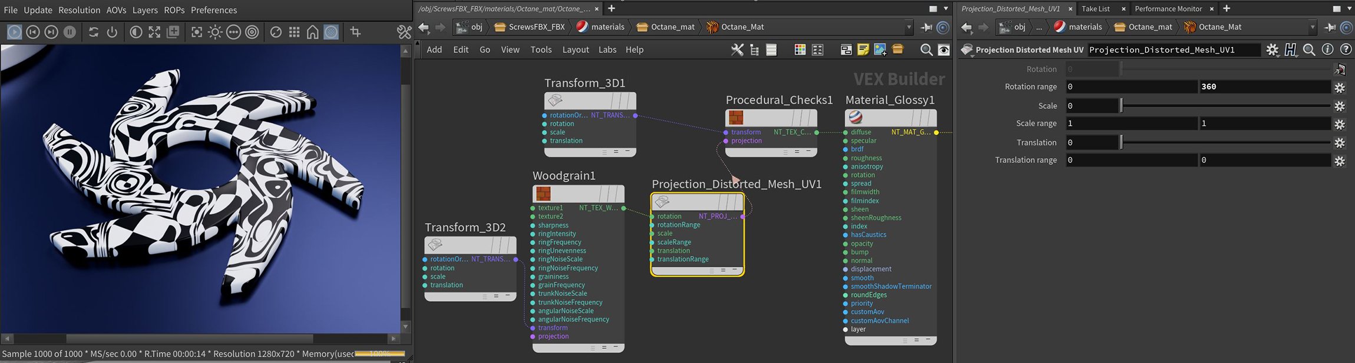Screen dimensions: 1355x363
Task: Click the node name input field
Action: click(x=1172, y=50)
